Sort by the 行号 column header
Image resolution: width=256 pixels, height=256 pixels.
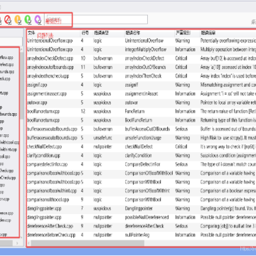[85, 33]
